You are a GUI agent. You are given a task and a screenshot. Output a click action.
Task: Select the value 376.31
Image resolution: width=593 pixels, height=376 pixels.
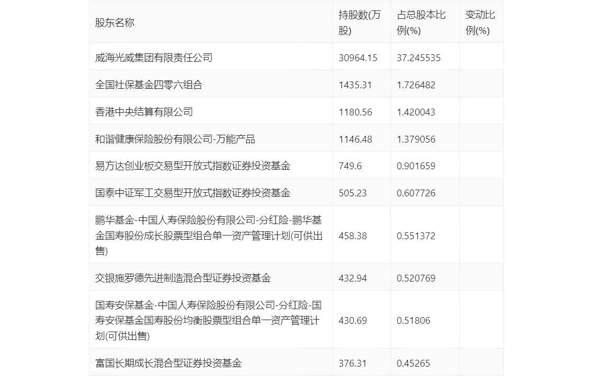point(353,363)
